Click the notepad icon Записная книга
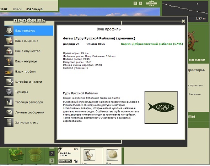This screenshot has width=210, height=166. [x=9, y=122]
